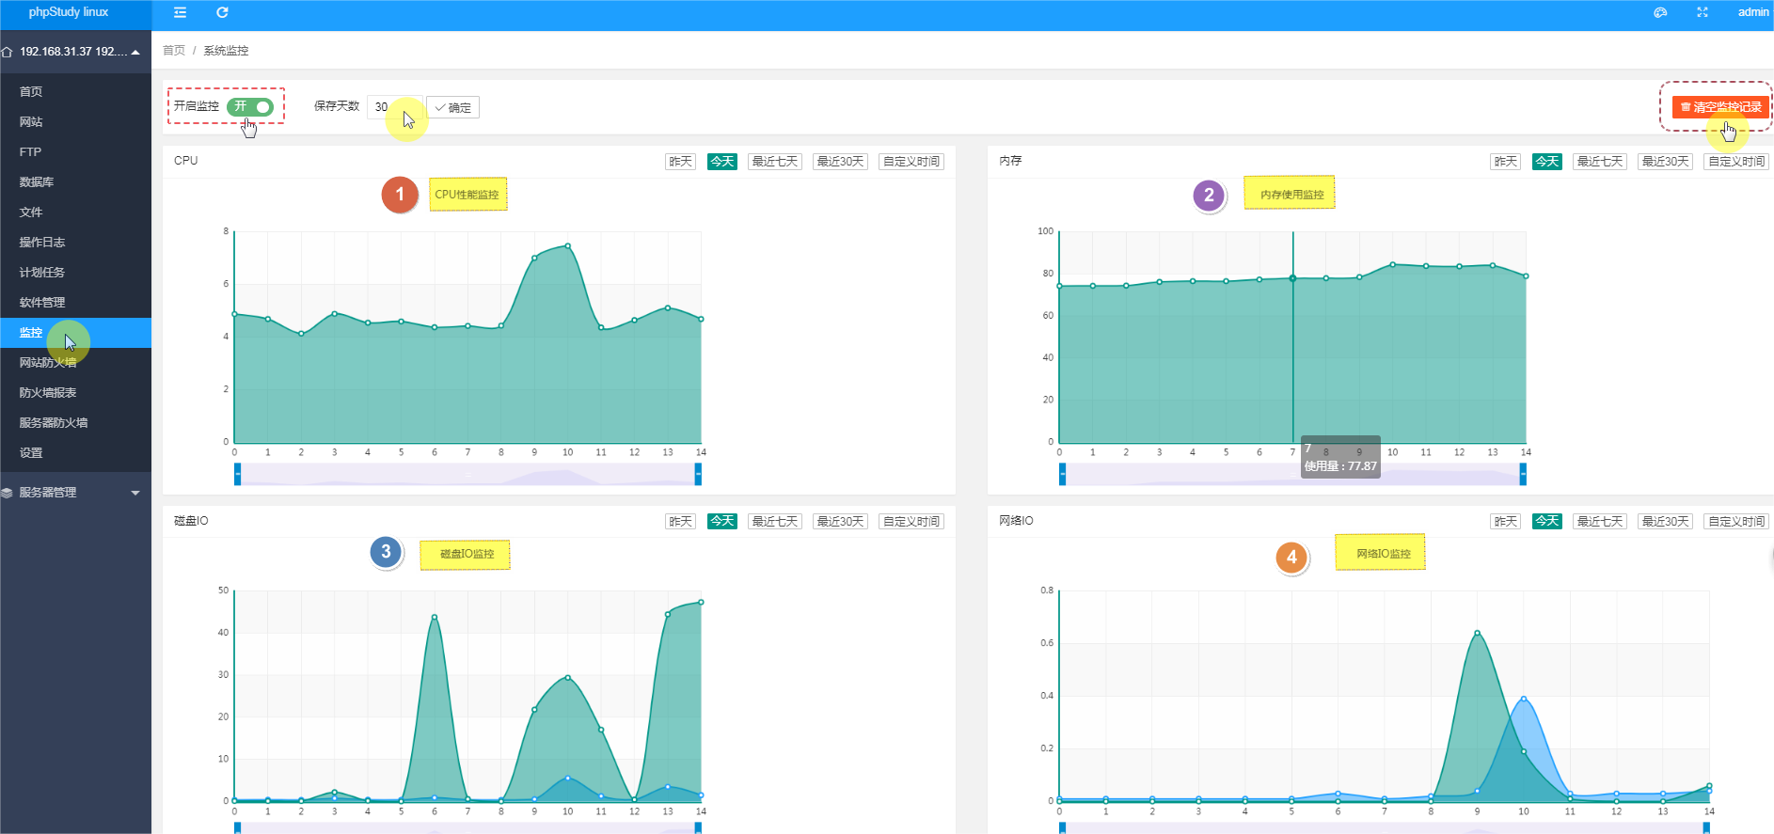Collapse the 192.168.31.37 server menu arrow

[135, 52]
